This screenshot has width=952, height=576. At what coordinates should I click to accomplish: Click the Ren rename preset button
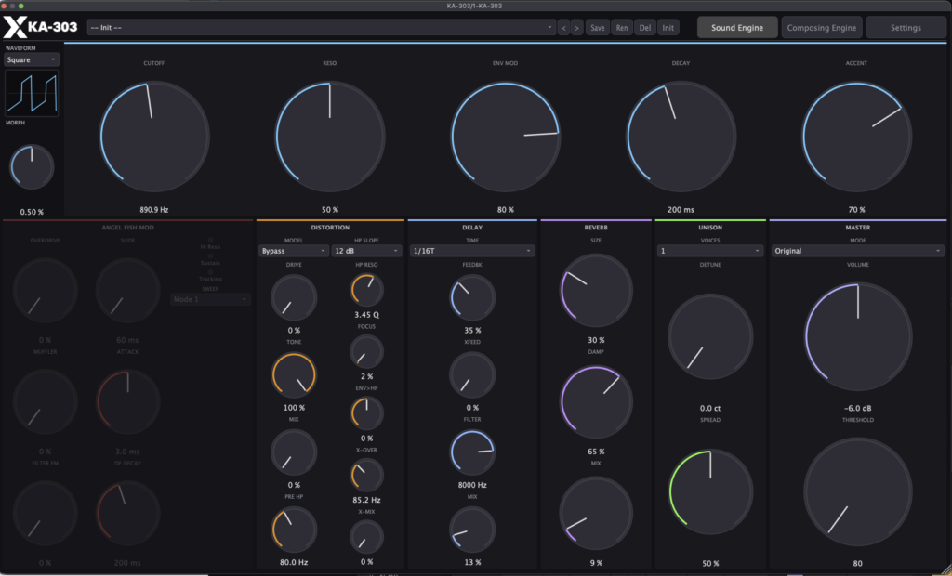tap(622, 28)
